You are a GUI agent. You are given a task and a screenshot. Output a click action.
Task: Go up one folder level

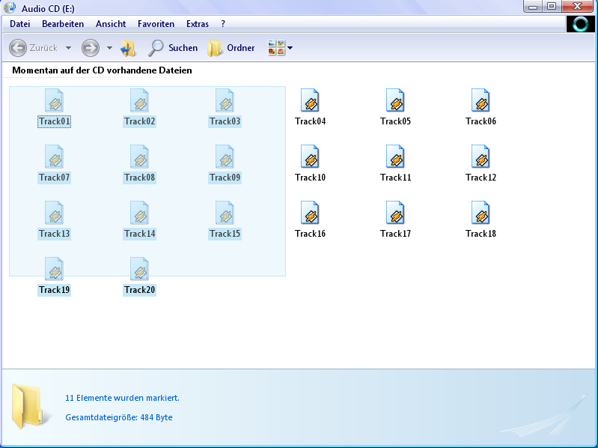pyautogui.click(x=128, y=48)
